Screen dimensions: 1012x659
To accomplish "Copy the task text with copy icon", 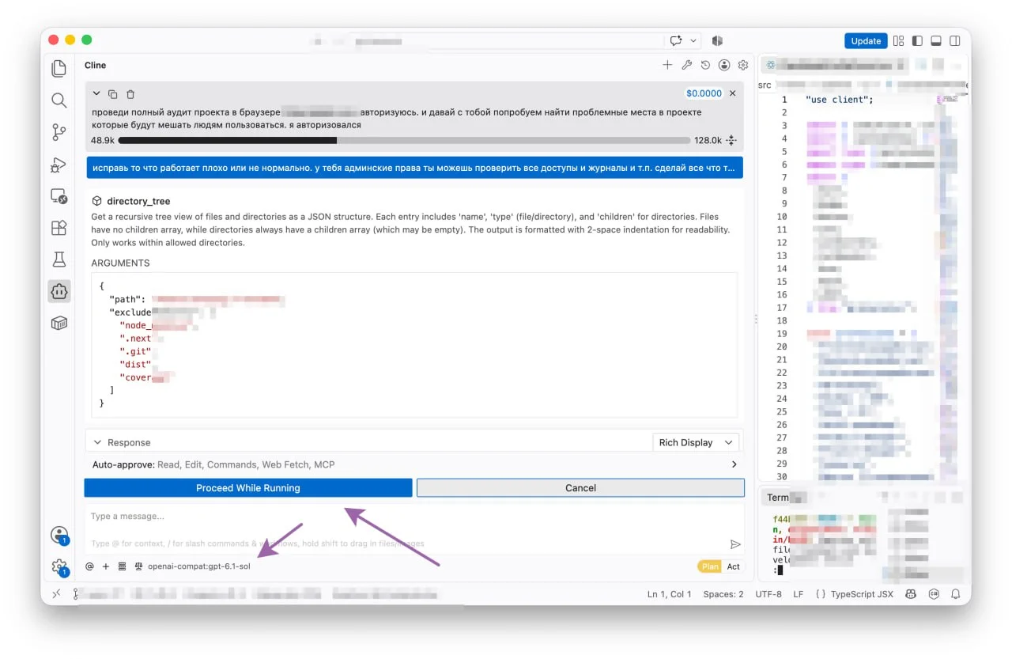I will 113,93.
